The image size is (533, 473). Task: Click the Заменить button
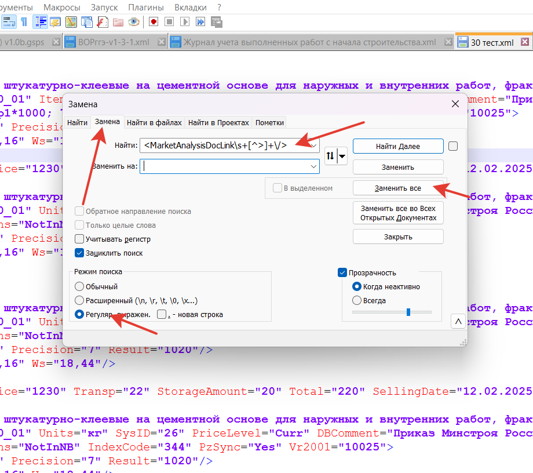coord(398,168)
